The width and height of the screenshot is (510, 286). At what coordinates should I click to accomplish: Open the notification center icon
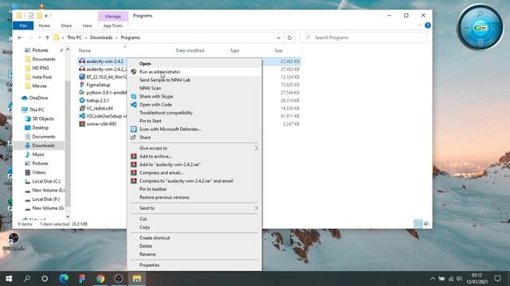pos(497,278)
